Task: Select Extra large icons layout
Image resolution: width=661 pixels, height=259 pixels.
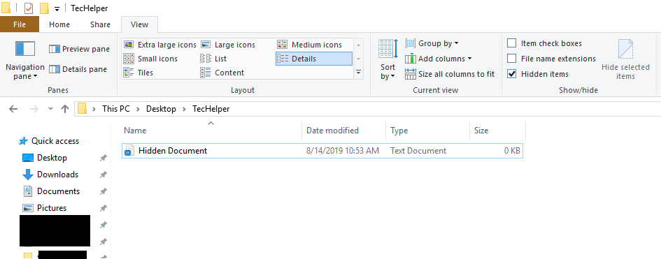Action: click(160, 45)
